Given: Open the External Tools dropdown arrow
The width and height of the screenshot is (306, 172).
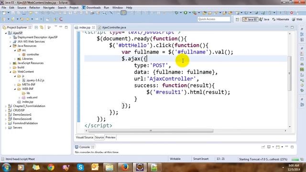Looking at the screenshot, I should point(199,13).
